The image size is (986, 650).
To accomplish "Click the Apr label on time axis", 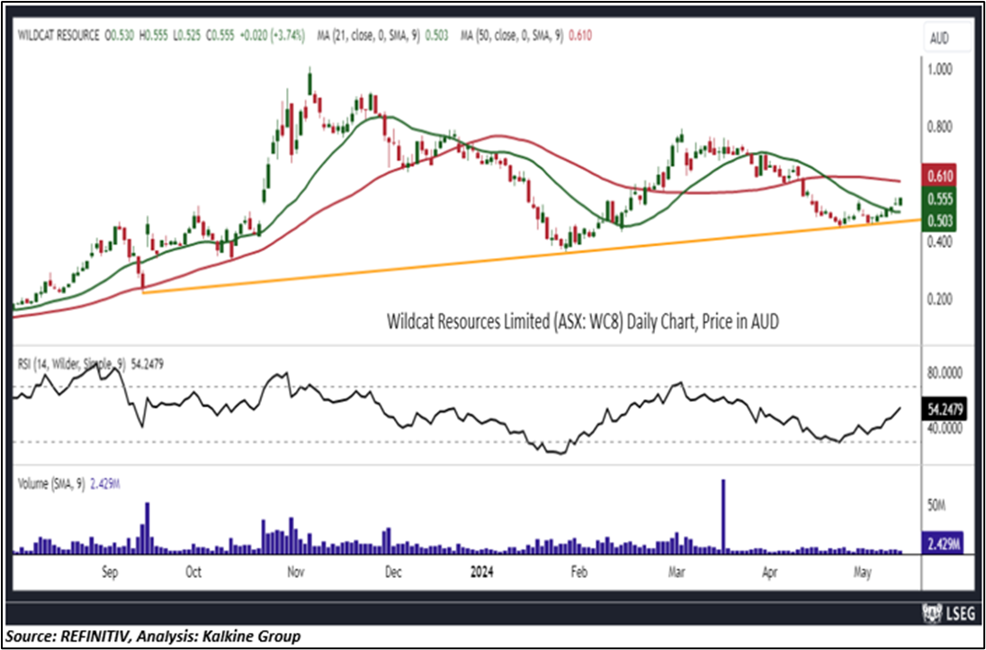I will click(x=768, y=574).
